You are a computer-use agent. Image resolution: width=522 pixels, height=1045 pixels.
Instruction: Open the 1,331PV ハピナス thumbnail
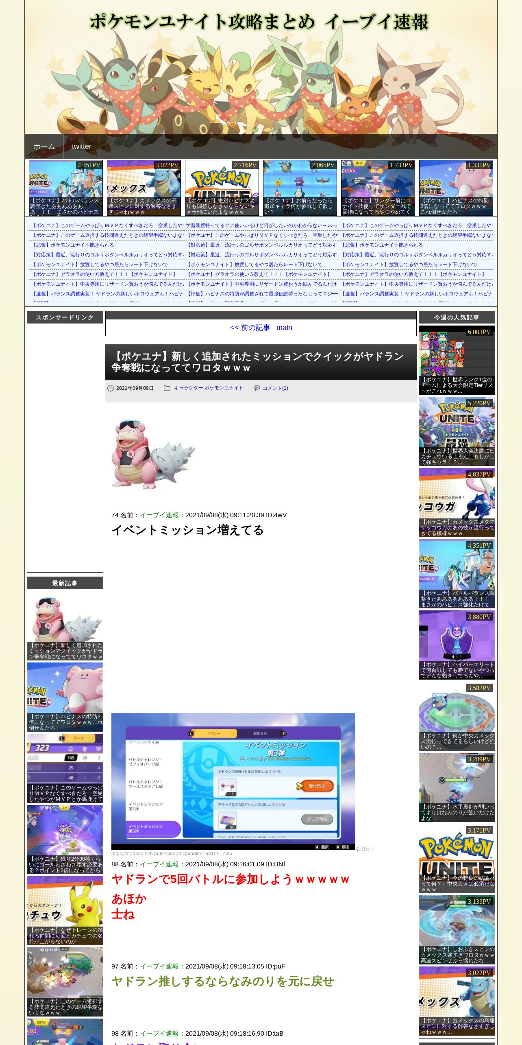click(x=456, y=188)
